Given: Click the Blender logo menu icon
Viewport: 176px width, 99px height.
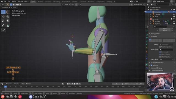Looking at the screenshot, I should (x=2, y=1).
